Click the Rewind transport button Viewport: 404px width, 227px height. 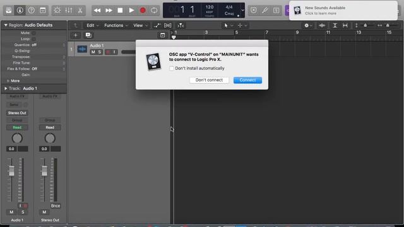pyautogui.click(x=97, y=10)
